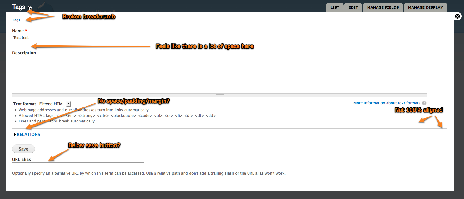This screenshot has height=199, width=464.
Task: Follow the Tags breadcrumb link
Action: (x=16, y=20)
